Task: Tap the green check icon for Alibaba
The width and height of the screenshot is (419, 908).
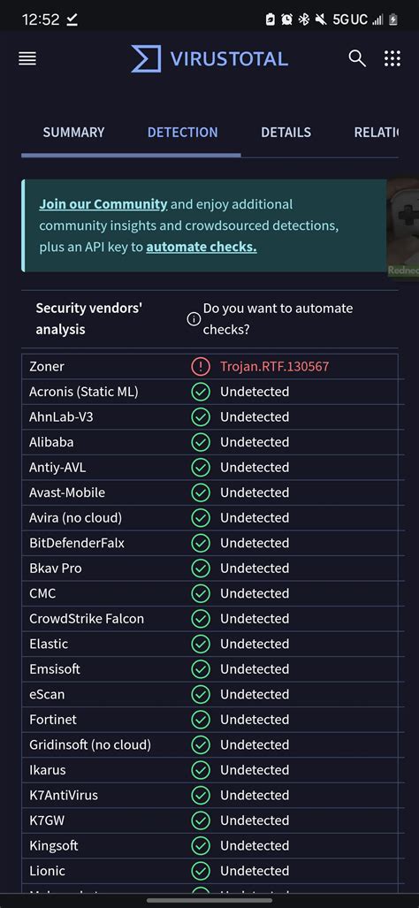Action: [x=201, y=442]
